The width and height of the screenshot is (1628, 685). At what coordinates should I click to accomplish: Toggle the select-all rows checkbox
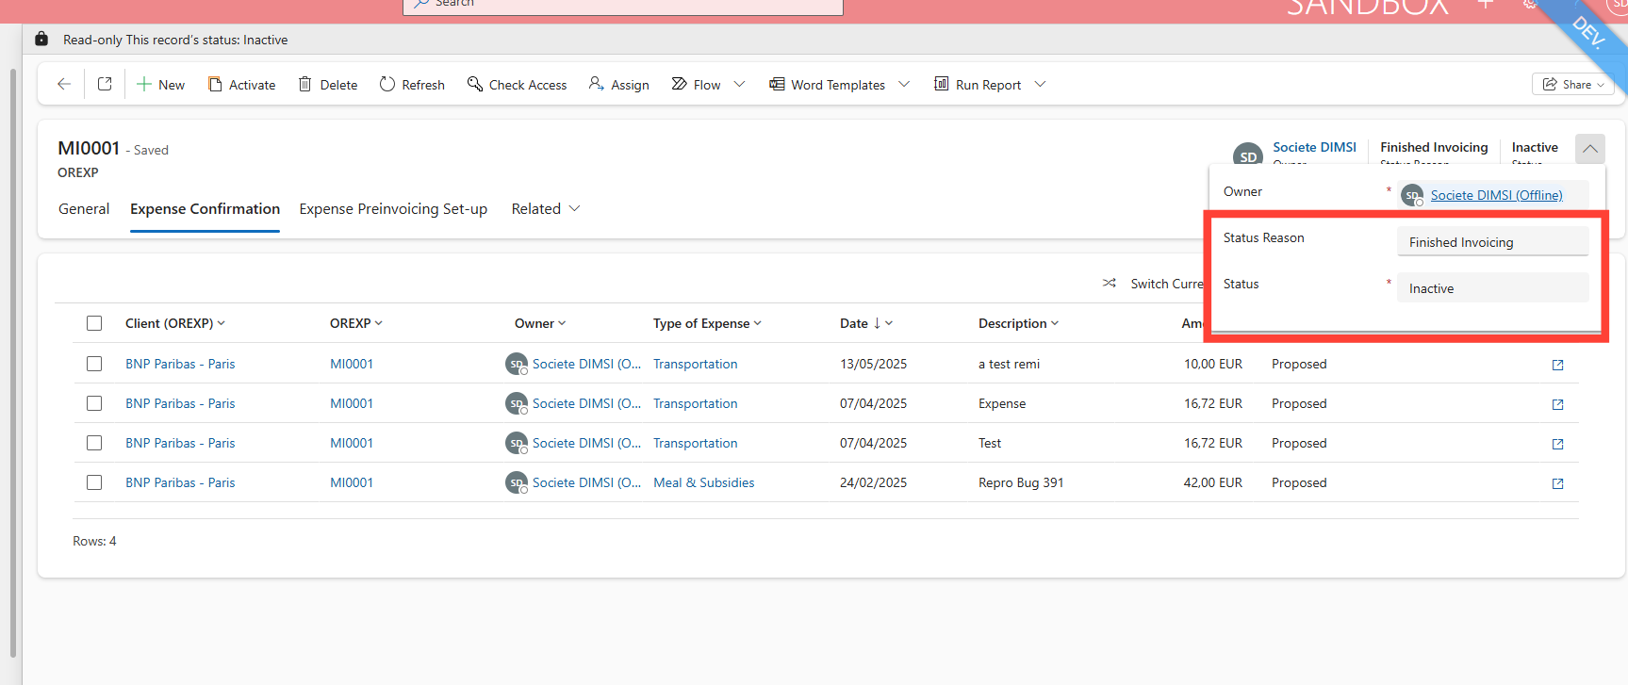[x=94, y=323]
